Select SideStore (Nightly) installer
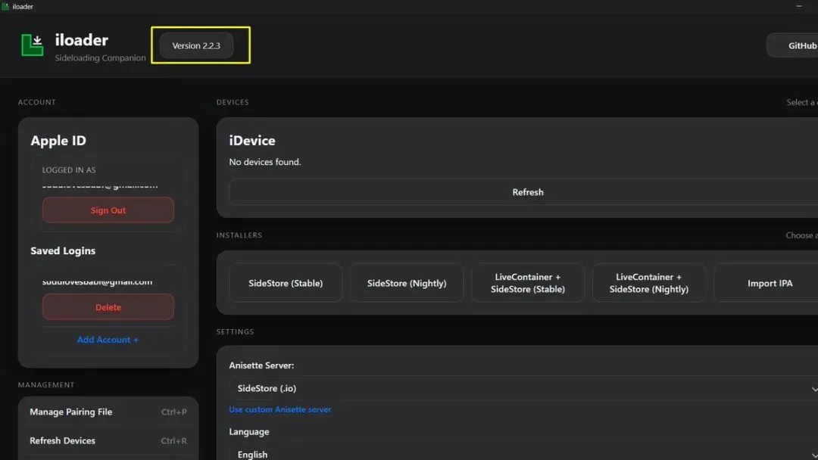This screenshot has height=460, width=818. tap(407, 283)
